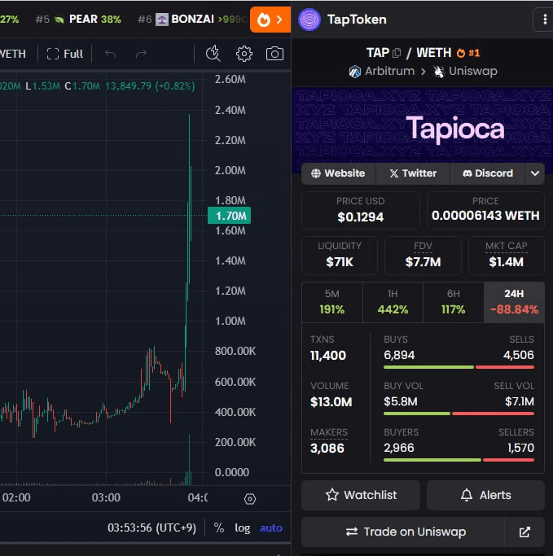This screenshot has width=553, height=556.
Task: Click the VOLUME $13.0M value
Action: pos(331,402)
